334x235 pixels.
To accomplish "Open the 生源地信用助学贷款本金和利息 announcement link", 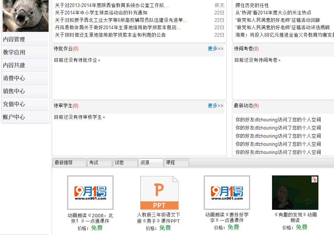I will [110, 35].
